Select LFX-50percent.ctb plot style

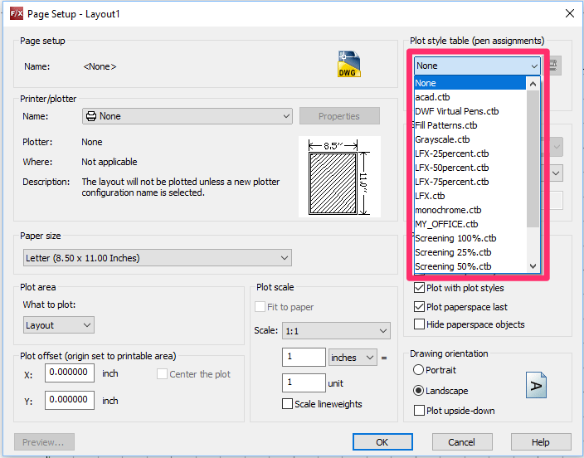(x=470, y=168)
